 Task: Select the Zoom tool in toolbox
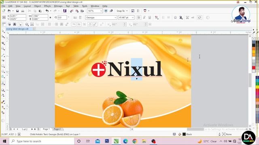(x=3, y=49)
